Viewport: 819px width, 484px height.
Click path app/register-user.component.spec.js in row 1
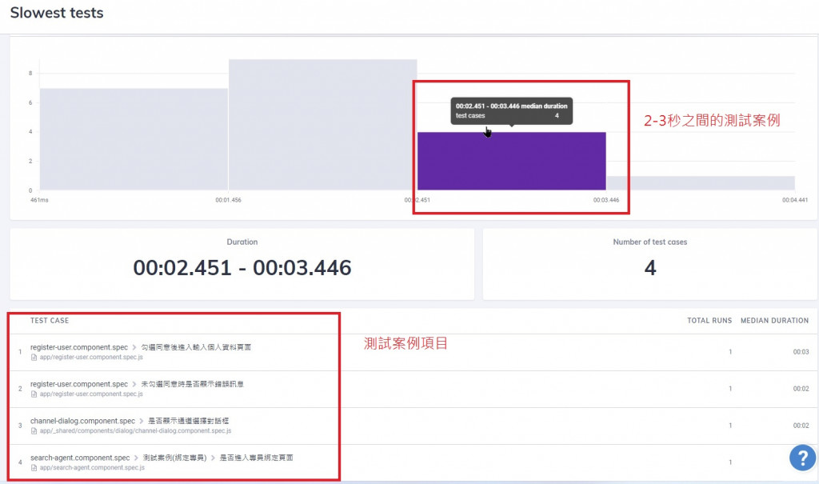pos(91,358)
